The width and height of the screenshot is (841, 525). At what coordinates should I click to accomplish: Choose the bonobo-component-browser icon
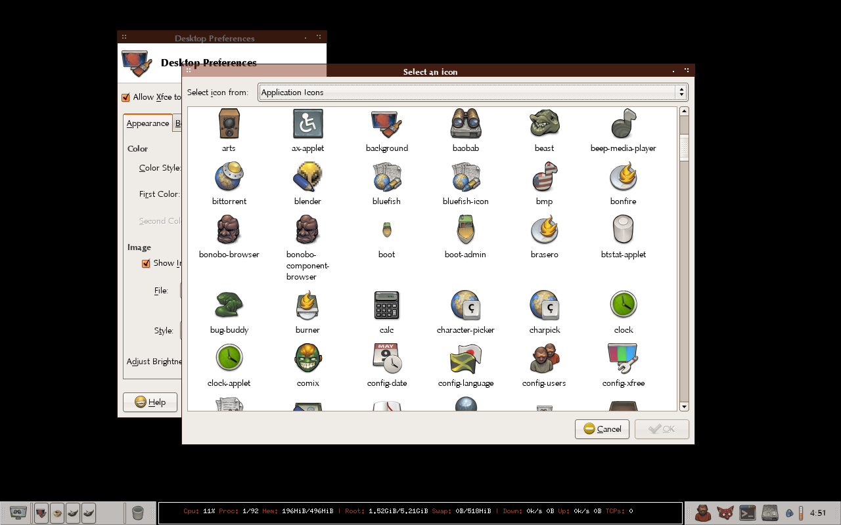pyautogui.click(x=307, y=230)
